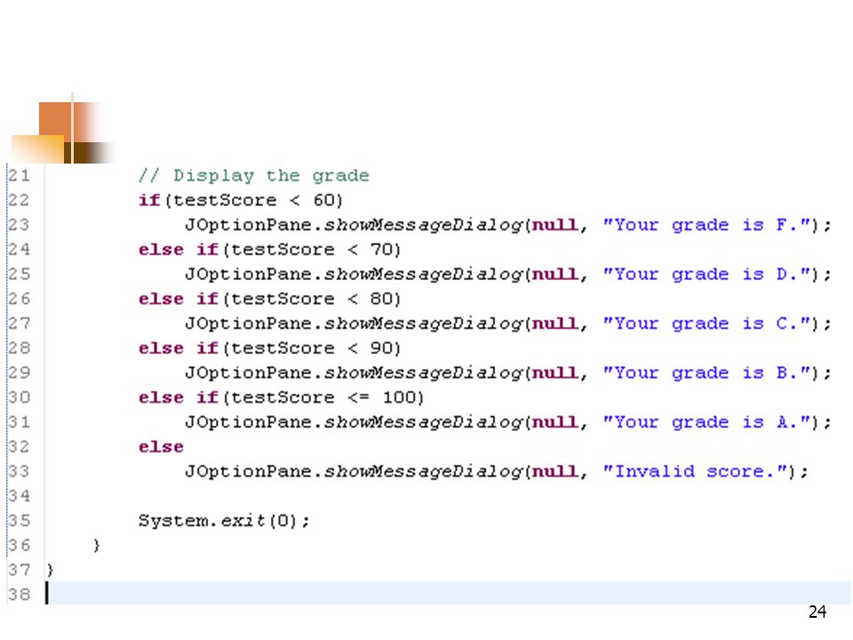This screenshot has width=853, height=640.
Task: Click line number 28 in the gutter
Action: tap(19, 348)
